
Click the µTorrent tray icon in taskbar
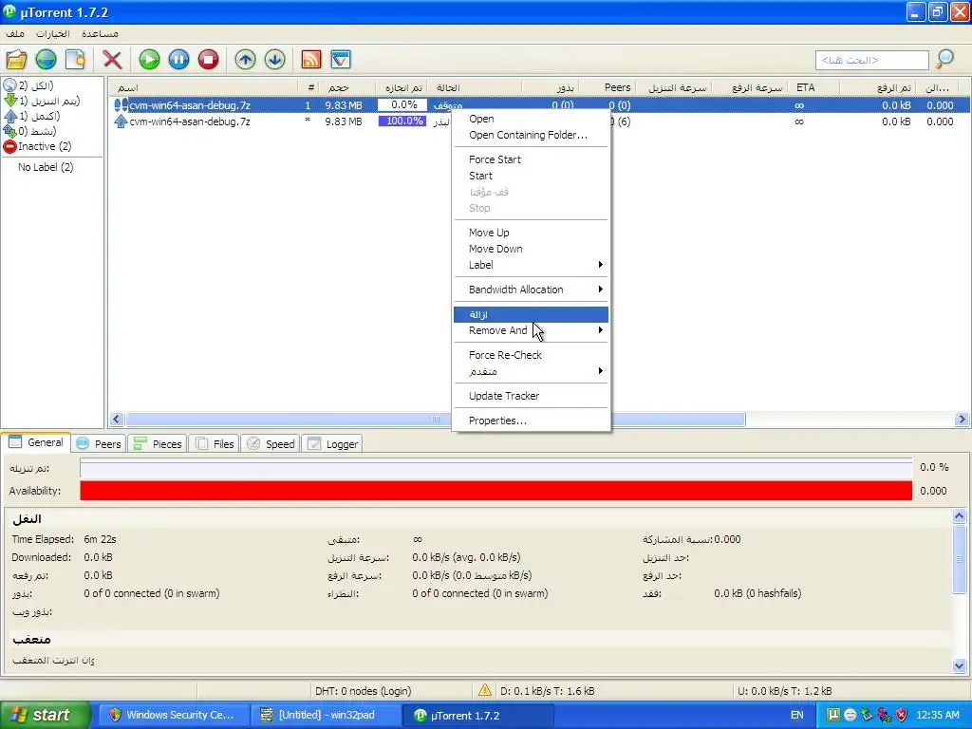click(833, 715)
